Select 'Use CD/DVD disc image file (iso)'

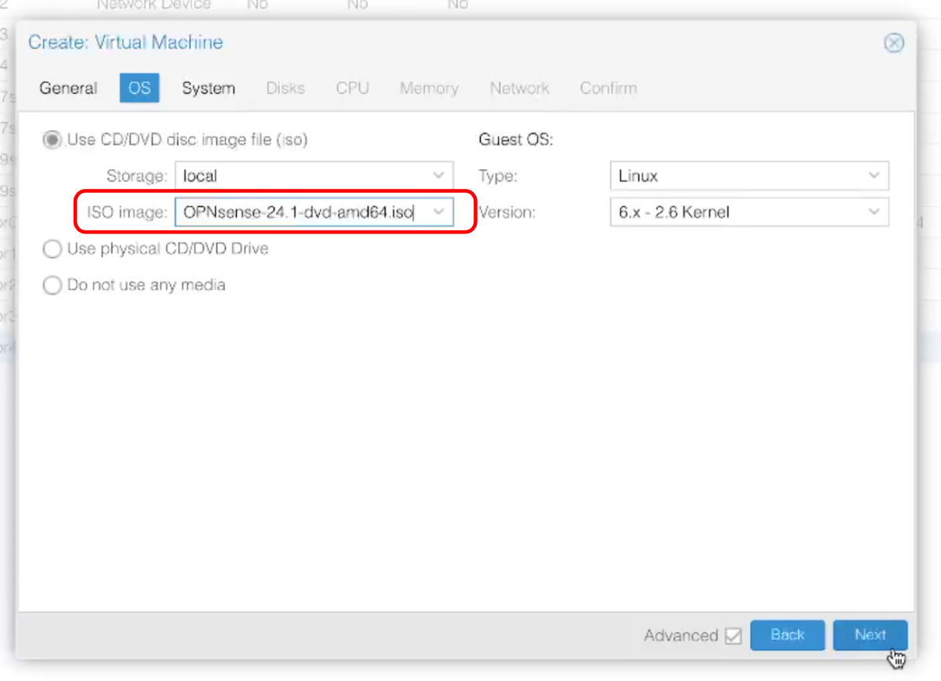52,139
